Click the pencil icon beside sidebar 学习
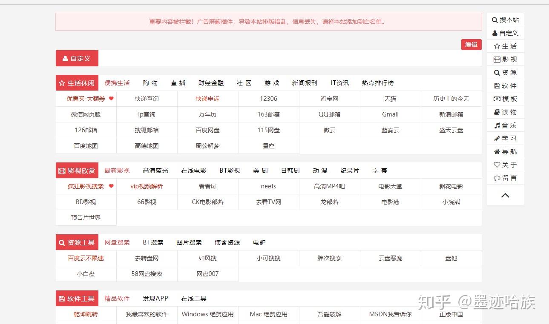The width and height of the screenshot is (549, 324). 497,139
